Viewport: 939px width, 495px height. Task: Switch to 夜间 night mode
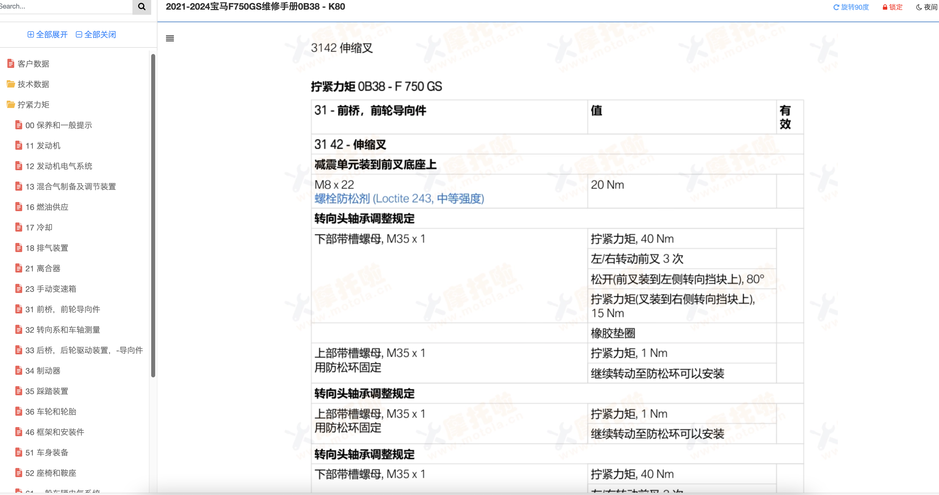click(926, 7)
